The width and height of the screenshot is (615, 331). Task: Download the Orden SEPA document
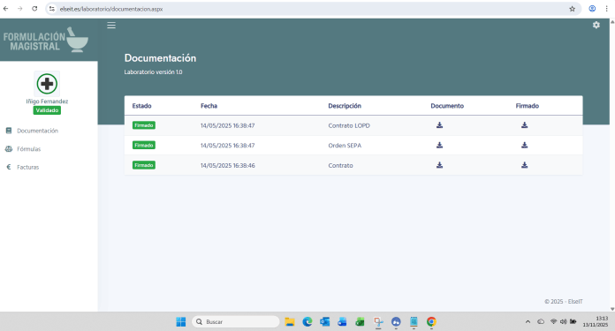(439, 146)
